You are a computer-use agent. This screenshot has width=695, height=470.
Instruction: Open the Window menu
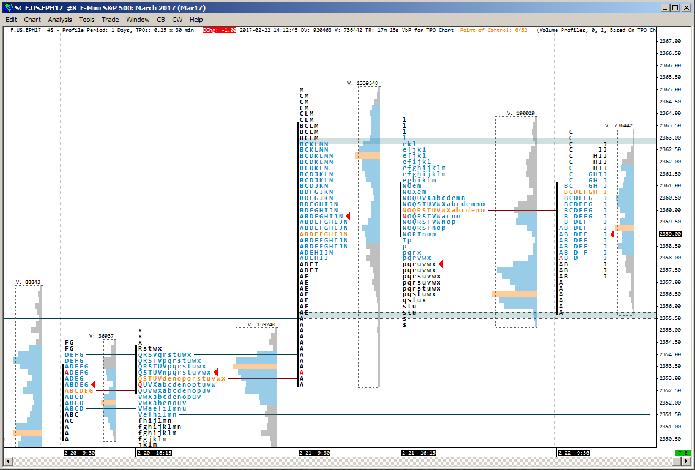coord(138,20)
